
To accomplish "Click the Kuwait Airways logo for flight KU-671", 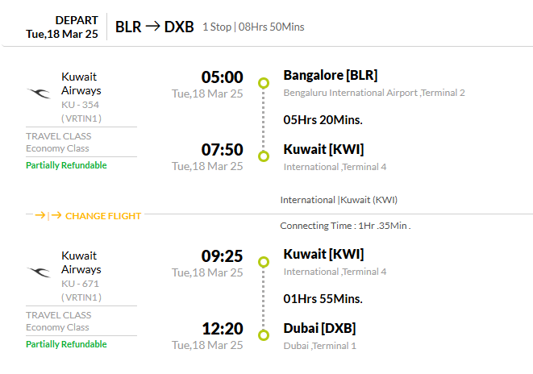I will (39, 272).
